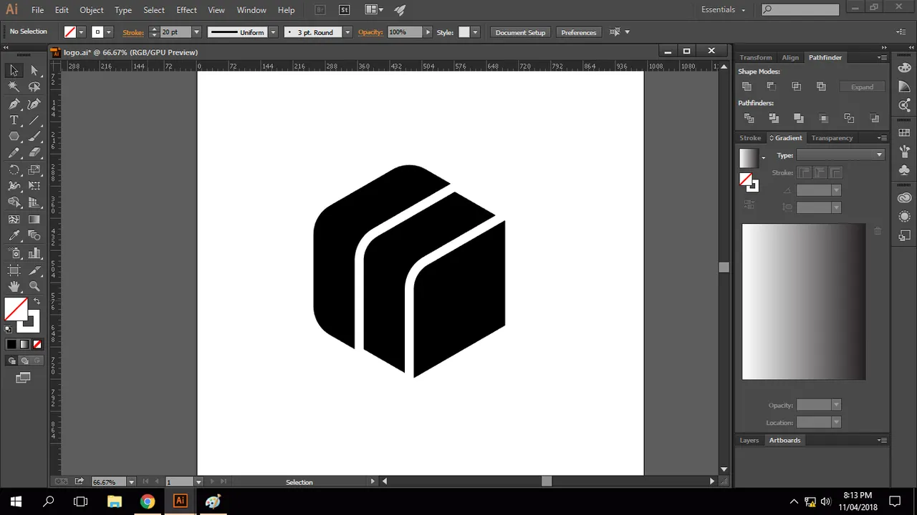Toggle the change screen mode button
The height and width of the screenshot is (515, 917).
coord(23,378)
